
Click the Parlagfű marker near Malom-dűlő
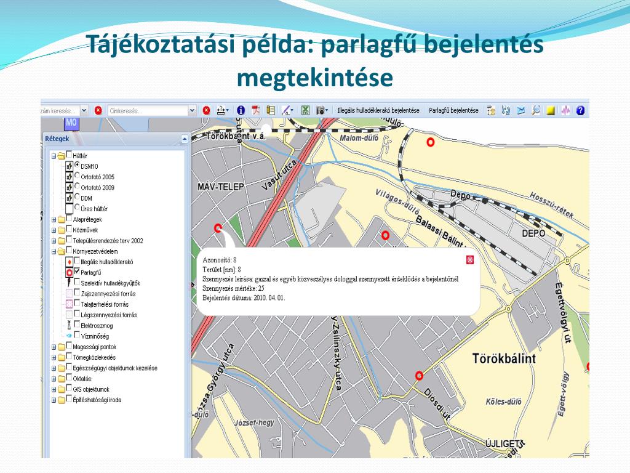coord(430,142)
